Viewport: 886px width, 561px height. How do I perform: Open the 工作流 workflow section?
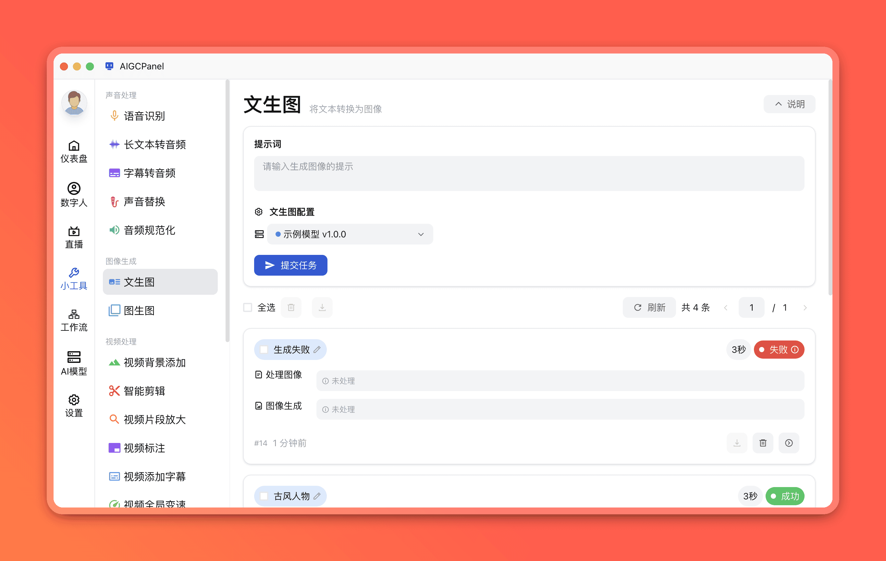click(x=74, y=321)
